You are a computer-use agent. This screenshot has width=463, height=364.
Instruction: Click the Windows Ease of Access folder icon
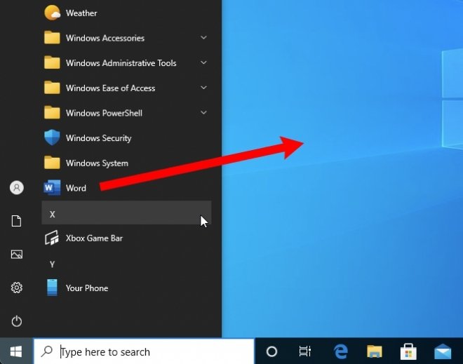click(52, 88)
